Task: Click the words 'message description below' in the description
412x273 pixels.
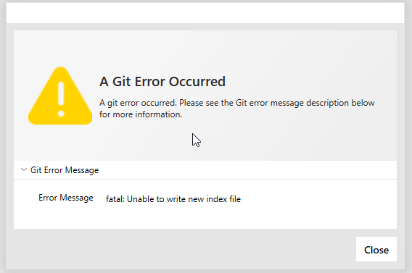Action: click(x=322, y=103)
